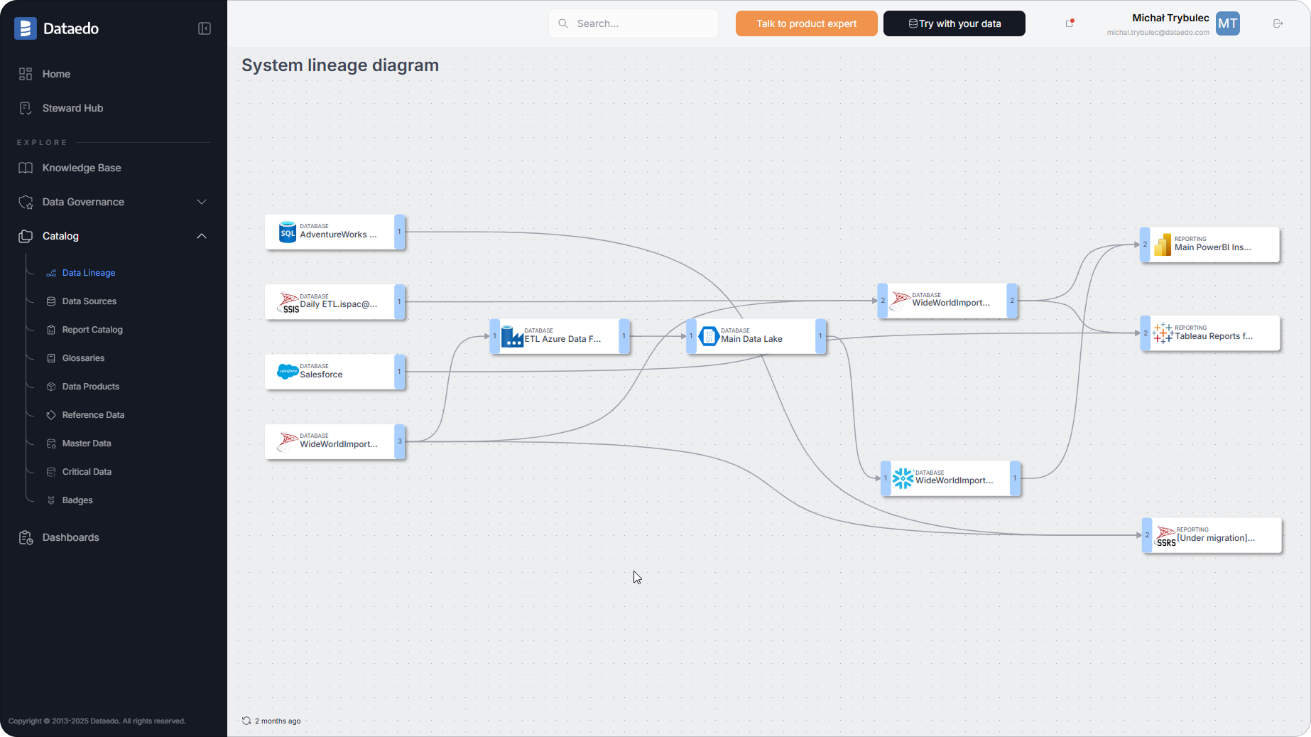Refresh the lineage diagram
Image resolution: width=1311 pixels, height=737 pixels.
tap(246, 721)
